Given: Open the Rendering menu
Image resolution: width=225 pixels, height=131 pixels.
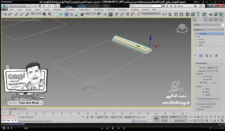Looking at the screenshot, I should coord(99,10).
